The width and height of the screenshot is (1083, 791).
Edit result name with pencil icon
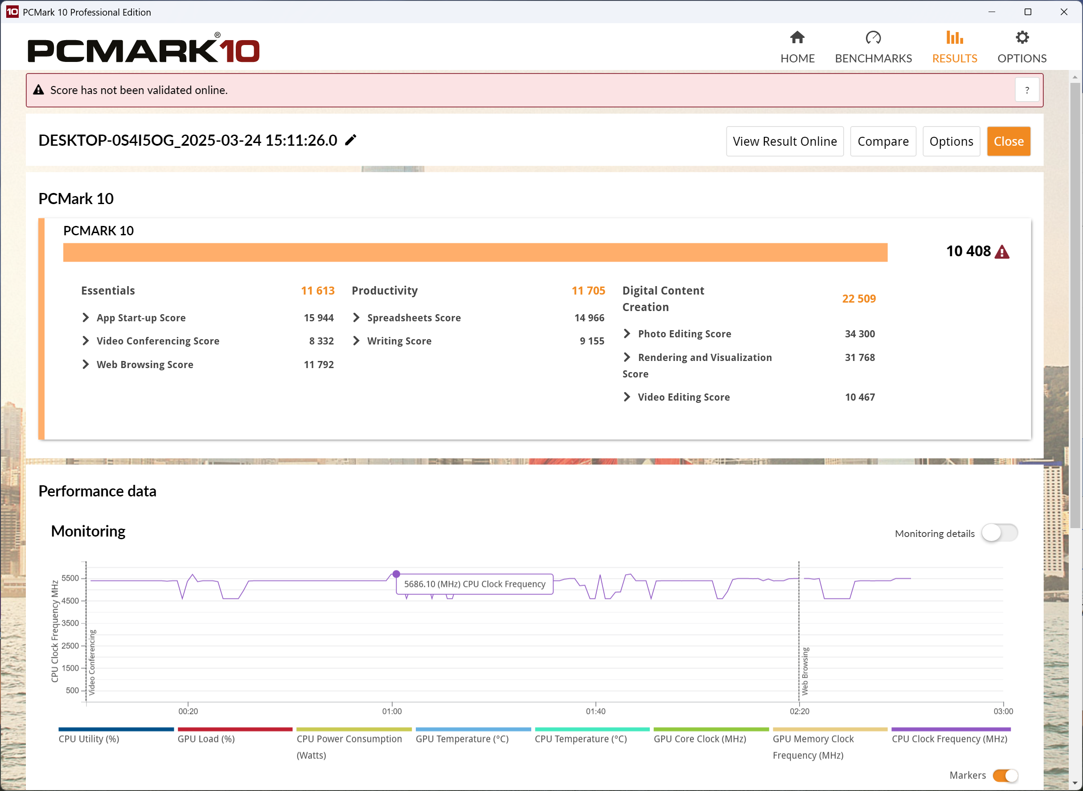coord(351,140)
